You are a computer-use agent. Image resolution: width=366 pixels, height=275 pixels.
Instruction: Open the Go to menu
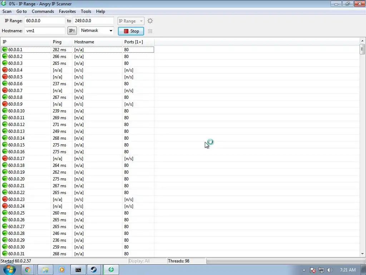21,11
